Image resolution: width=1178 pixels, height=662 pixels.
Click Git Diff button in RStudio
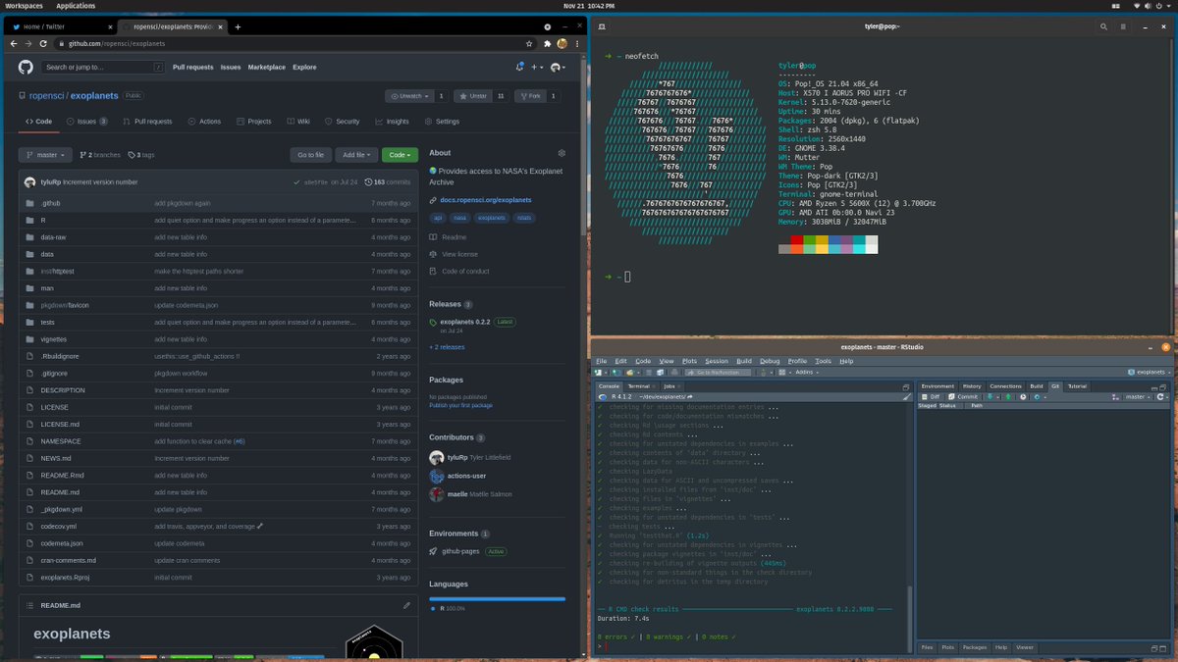(931, 397)
